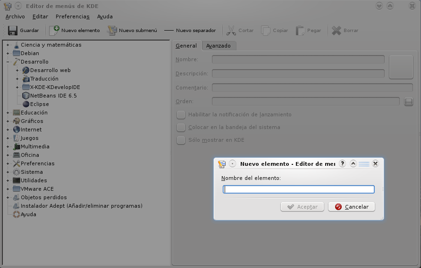Select the Eclipse sphere icon
Viewport: 421px width, 268px height.
pyautogui.click(x=26, y=104)
